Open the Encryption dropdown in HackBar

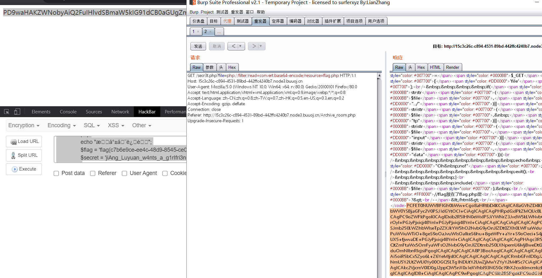pyautogui.click(x=24, y=125)
